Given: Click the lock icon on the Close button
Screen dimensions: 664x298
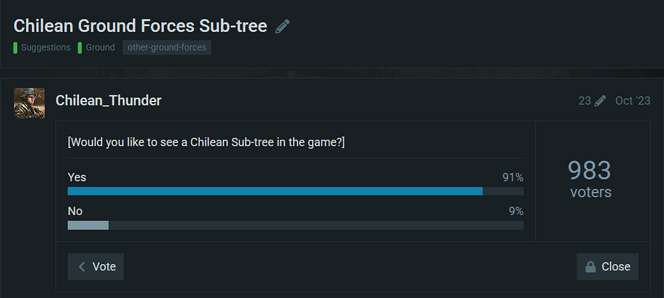Looking at the screenshot, I should click(590, 267).
